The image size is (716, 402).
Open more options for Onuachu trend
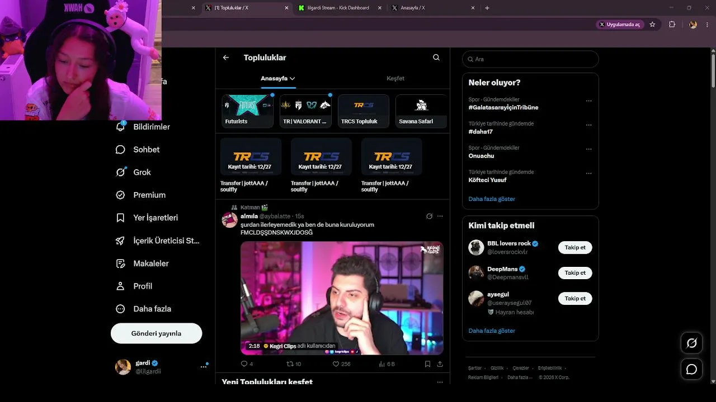click(x=588, y=150)
